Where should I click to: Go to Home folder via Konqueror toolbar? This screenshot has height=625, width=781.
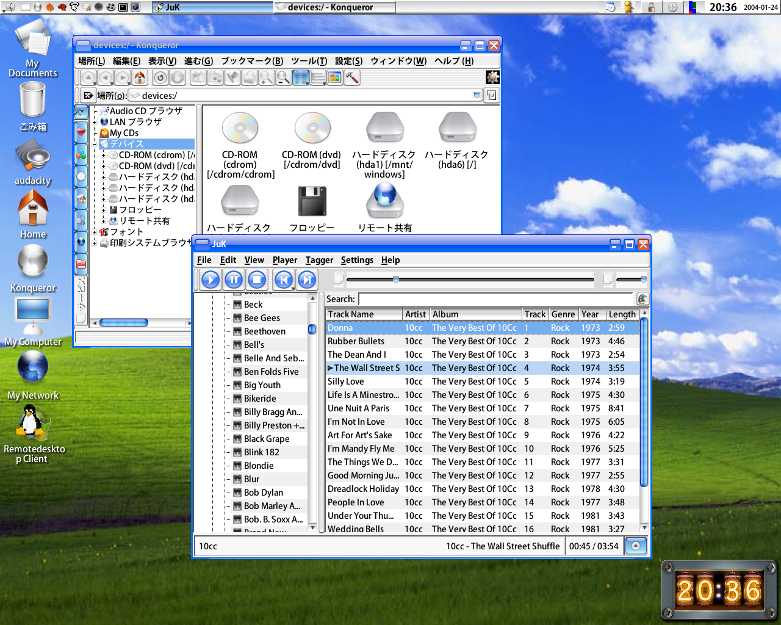pos(140,78)
